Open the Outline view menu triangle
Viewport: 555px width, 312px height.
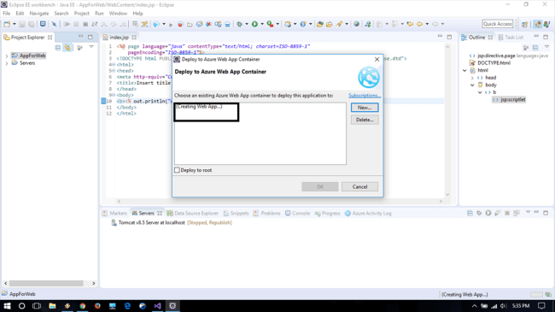[546, 47]
